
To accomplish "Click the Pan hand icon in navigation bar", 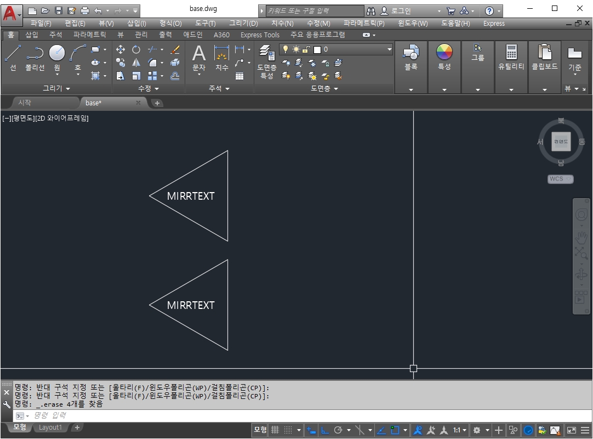I will [581, 238].
